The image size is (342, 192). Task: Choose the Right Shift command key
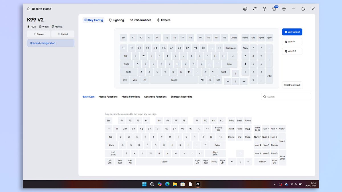pyautogui.click(x=215, y=153)
